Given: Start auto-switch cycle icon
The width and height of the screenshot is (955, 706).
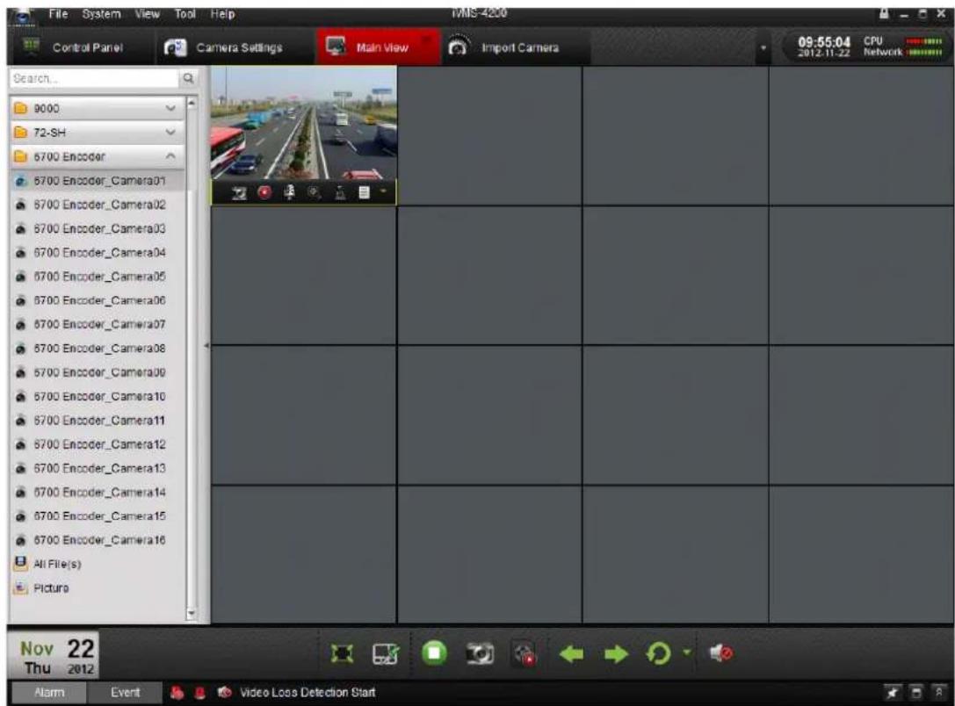Looking at the screenshot, I should (x=658, y=653).
